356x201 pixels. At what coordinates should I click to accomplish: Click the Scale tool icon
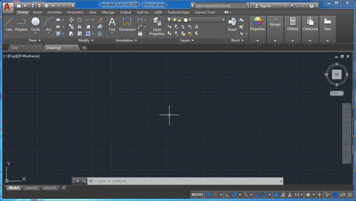click(x=80, y=34)
